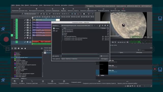This screenshot has height=92, width=163.
Task: Select Freedom_ - Dan Lebowitz audio clip
Action: (x=42, y=43)
